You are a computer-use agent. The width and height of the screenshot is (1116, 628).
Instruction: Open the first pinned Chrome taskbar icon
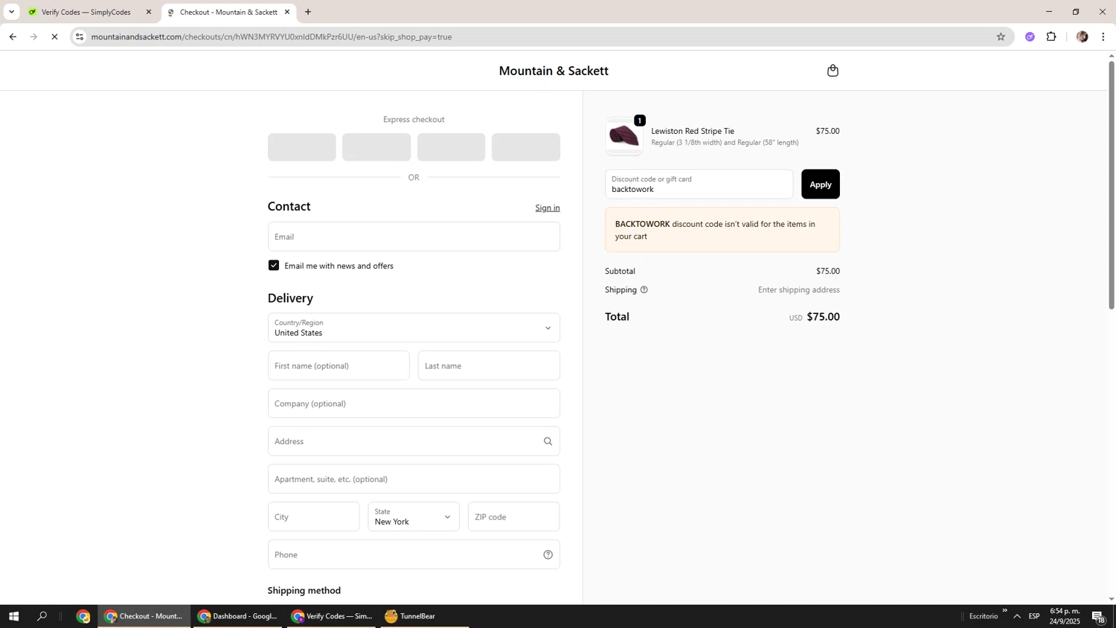(83, 616)
